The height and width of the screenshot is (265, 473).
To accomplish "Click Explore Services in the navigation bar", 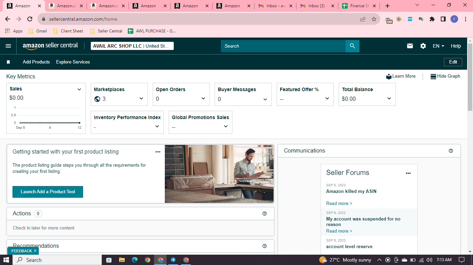I will pyautogui.click(x=73, y=62).
